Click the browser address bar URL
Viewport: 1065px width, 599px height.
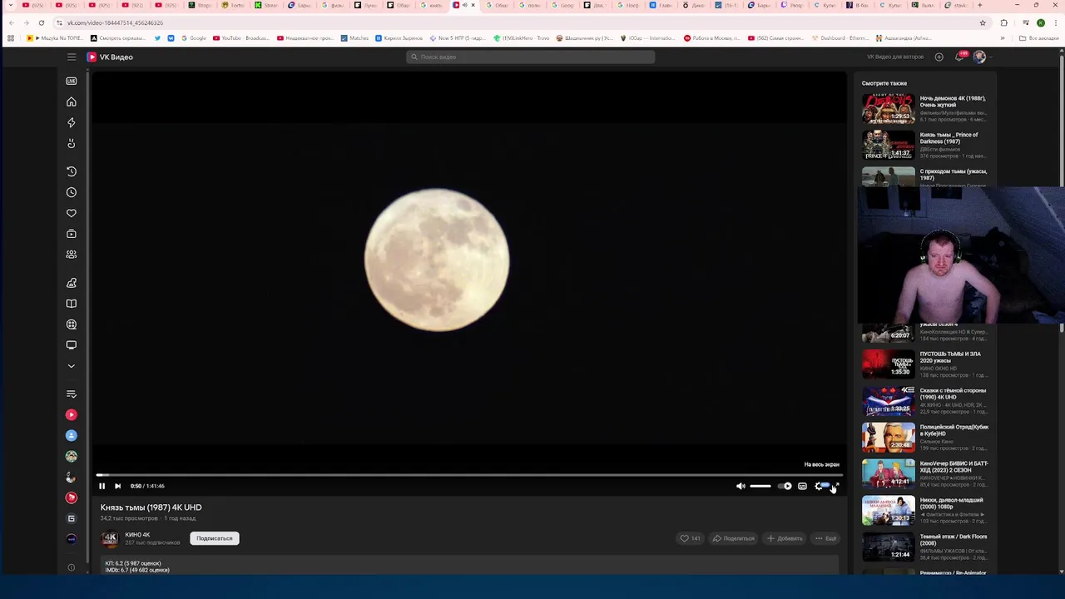(x=115, y=22)
